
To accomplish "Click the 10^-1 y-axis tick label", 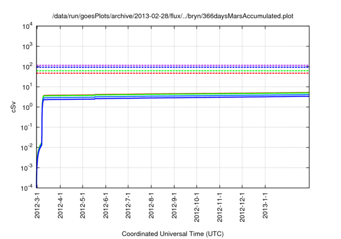I will [27, 128].
